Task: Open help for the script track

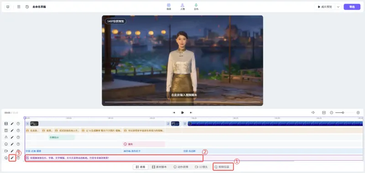Action: (x=18, y=131)
